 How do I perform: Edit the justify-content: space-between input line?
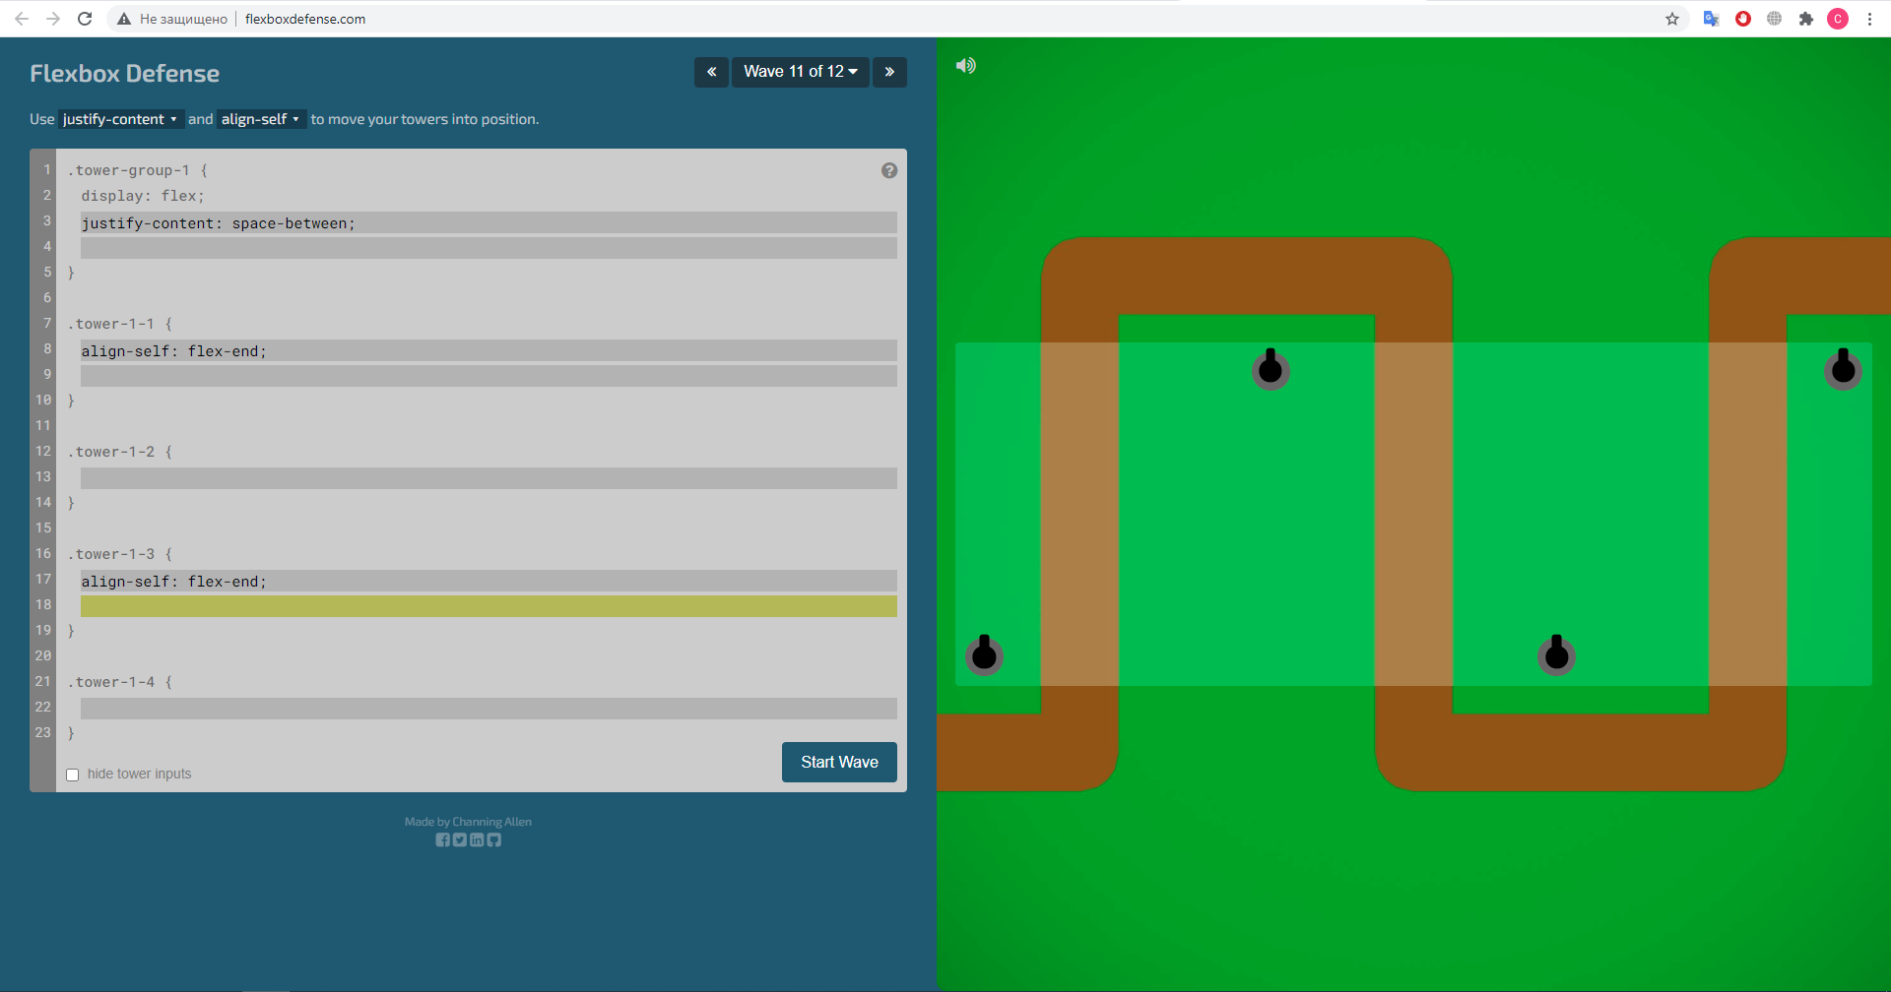489,222
